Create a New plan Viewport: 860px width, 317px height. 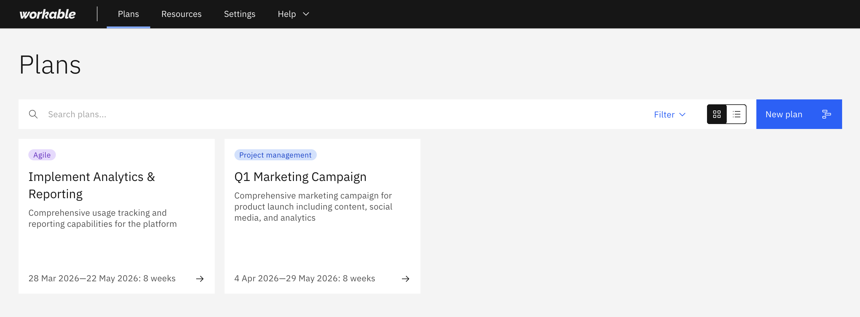(x=799, y=114)
